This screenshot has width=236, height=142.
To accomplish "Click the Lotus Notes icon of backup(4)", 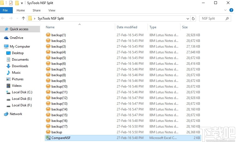I will coord(48,52).
